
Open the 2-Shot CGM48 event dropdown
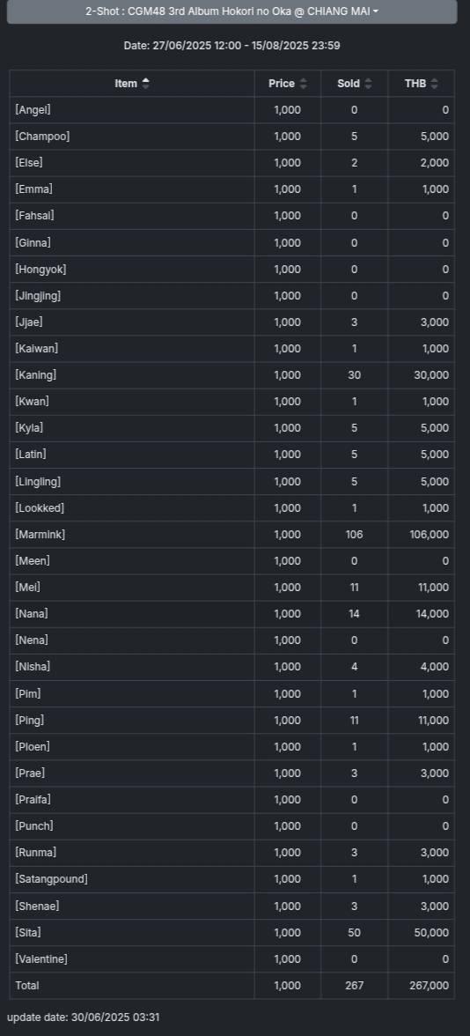point(231,11)
